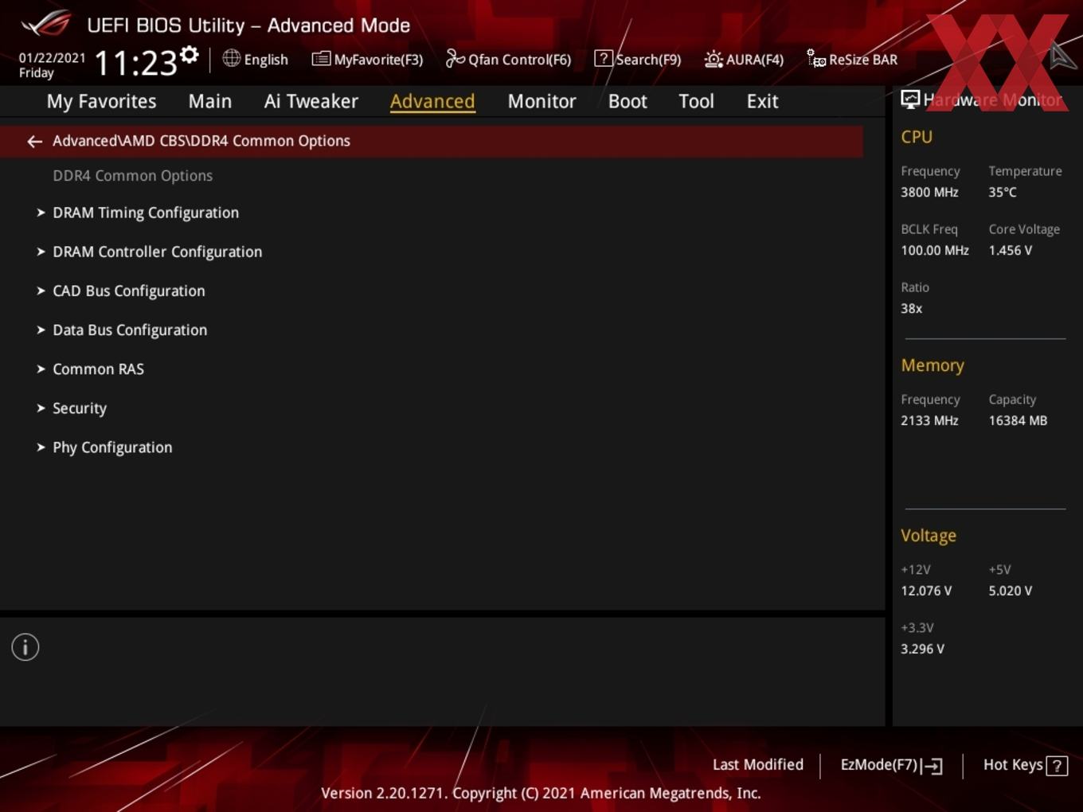Image resolution: width=1083 pixels, height=812 pixels.
Task: Expand Common RAS arrow
Action: click(x=41, y=369)
